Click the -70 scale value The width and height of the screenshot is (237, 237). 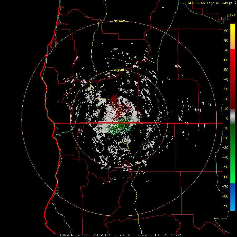coord(225,186)
